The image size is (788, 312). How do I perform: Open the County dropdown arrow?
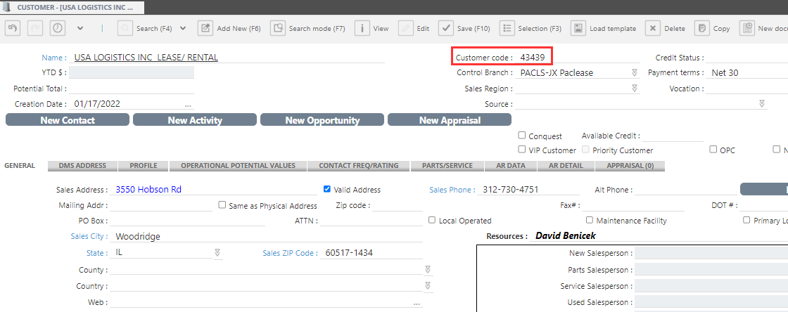pyautogui.click(x=428, y=270)
